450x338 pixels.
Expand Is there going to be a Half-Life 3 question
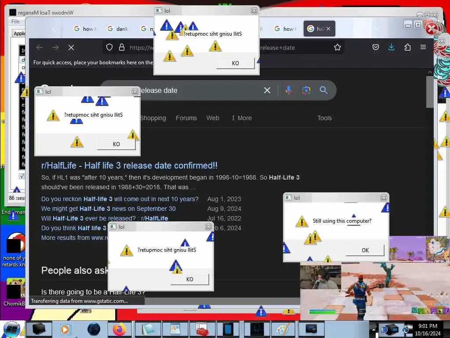(x=93, y=292)
